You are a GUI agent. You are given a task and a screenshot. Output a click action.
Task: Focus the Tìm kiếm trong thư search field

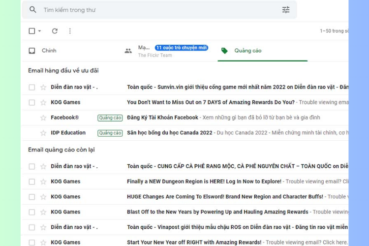coord(148,10)
